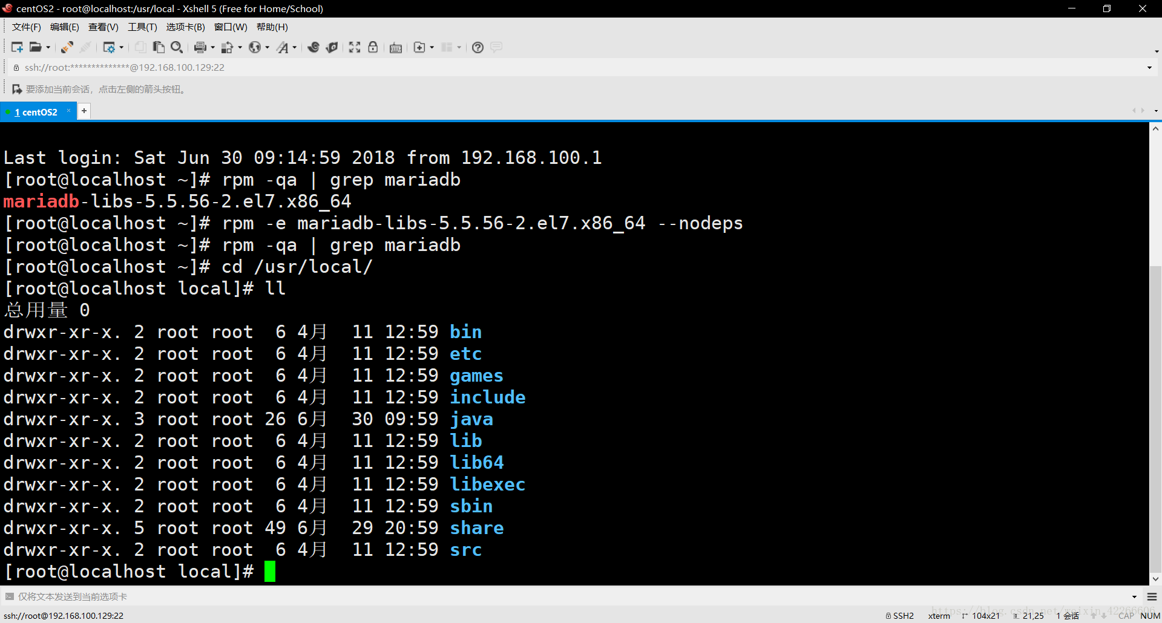Click the libexec directory name
This screenshot has width=1162, height=623.
488,484
